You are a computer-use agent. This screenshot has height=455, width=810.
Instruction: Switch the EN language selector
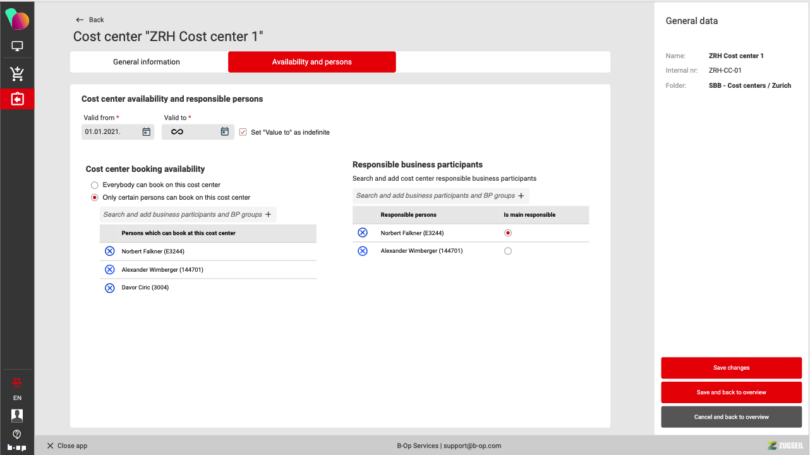[17, 398]
